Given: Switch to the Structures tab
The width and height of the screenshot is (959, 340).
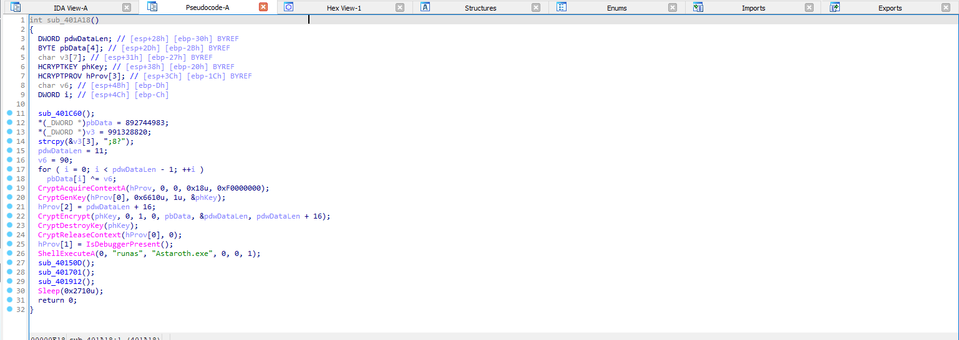Looking at the screenshot, I should coord(480,8).
